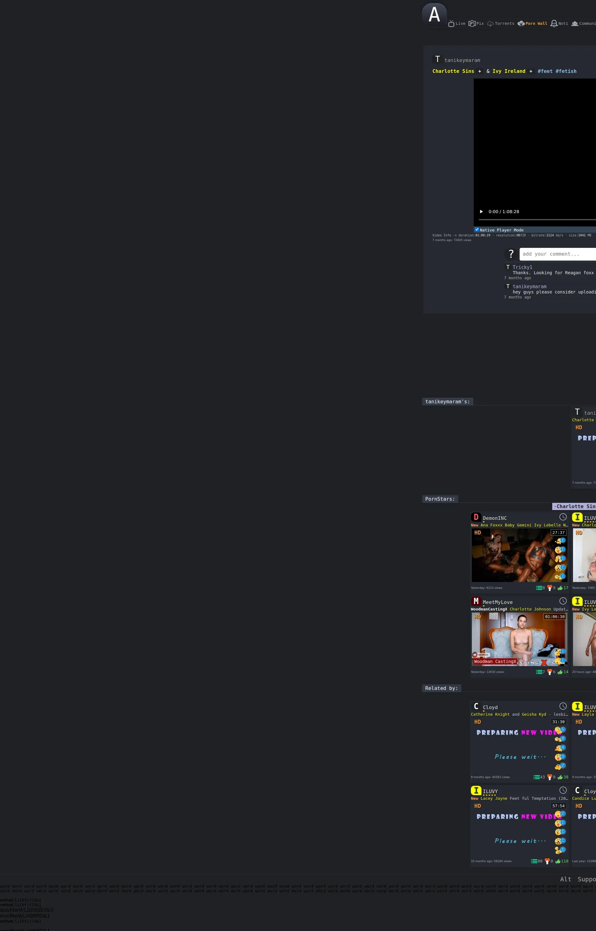
Task: Click watch-later clock on MeetMyLove card
Action: tap(563, 601)
